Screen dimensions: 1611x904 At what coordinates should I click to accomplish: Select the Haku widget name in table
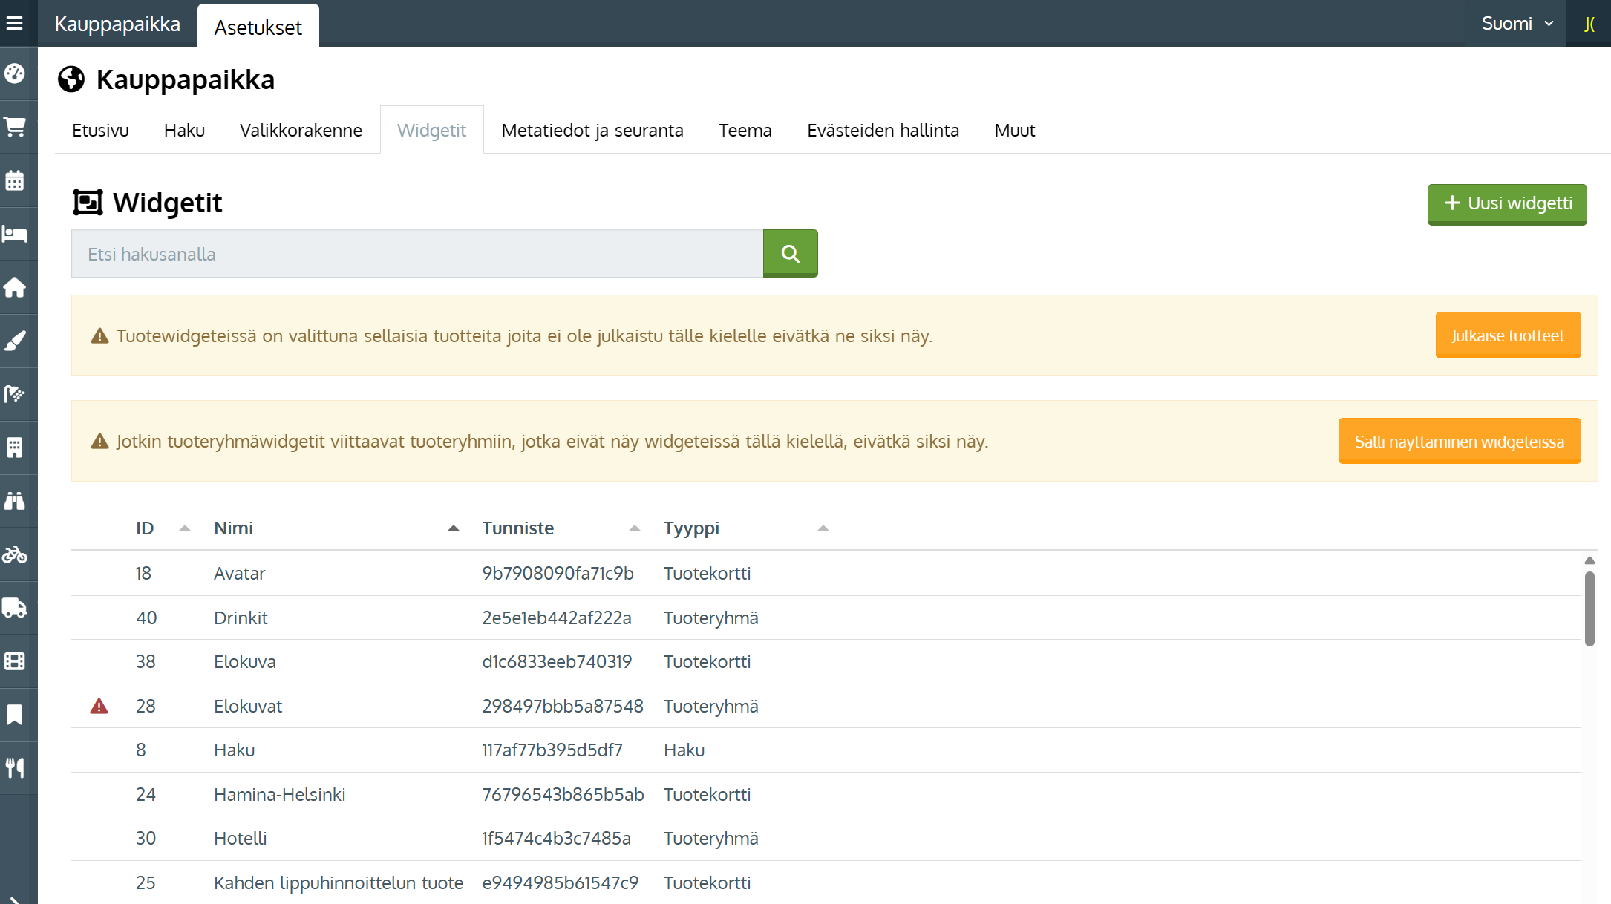click(235, 750)
